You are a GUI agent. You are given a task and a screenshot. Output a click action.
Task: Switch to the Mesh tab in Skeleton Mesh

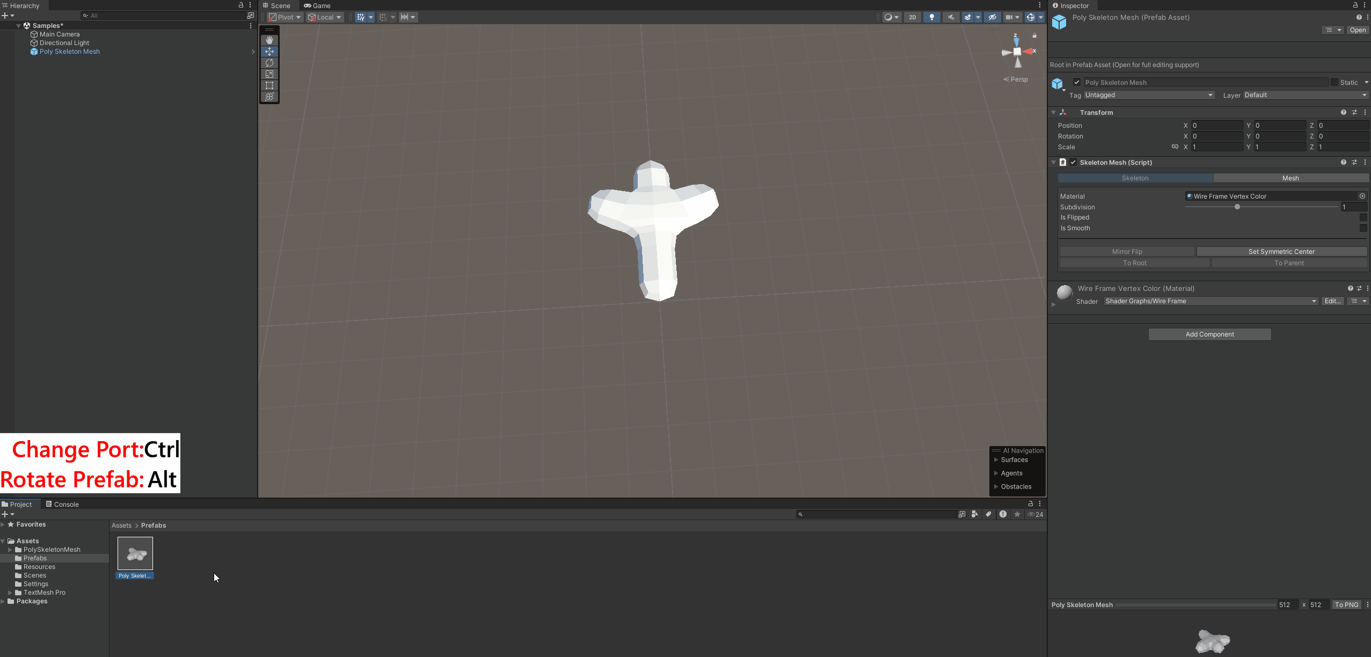[x=1290, y=178]
